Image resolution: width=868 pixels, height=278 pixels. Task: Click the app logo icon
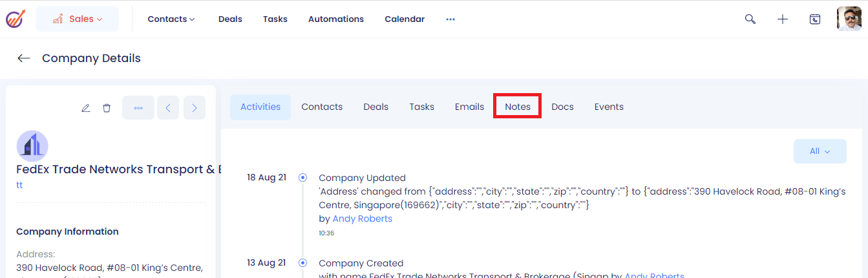point(15,19)
